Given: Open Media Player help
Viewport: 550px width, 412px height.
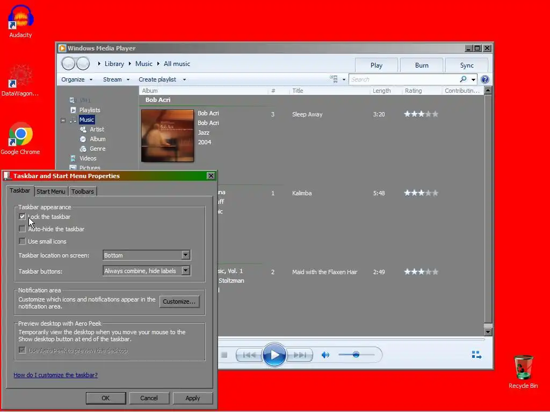Looking at the screenshot, I should click(485, 79).
